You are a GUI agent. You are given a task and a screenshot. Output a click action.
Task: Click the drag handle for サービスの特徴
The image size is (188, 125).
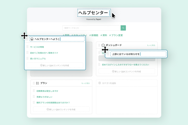click(27, 47)
